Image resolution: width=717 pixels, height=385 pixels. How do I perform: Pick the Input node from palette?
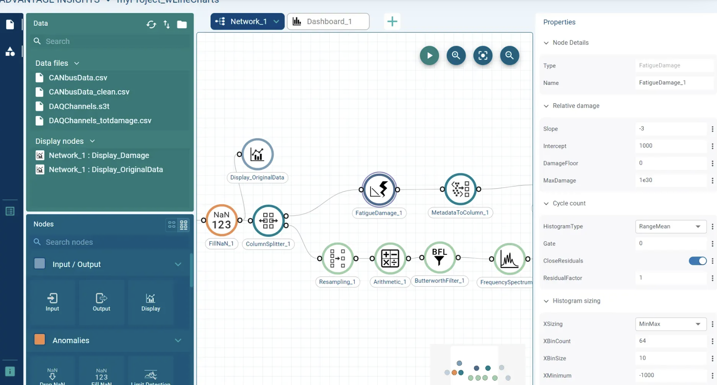(x=52, y=302)
